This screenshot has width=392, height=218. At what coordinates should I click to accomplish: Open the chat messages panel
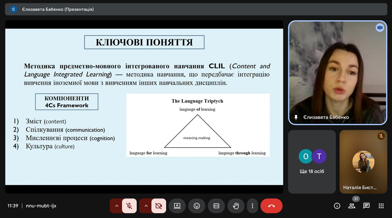coord(366,206)
